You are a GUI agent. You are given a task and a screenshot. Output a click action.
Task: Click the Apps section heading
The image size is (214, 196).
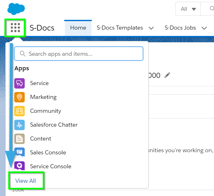[x=22, y=68]
